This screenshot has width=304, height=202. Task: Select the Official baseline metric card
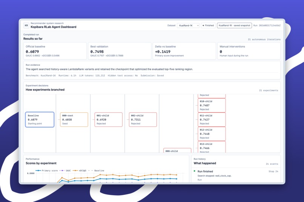pyautogui.click(x=55, y=51)
